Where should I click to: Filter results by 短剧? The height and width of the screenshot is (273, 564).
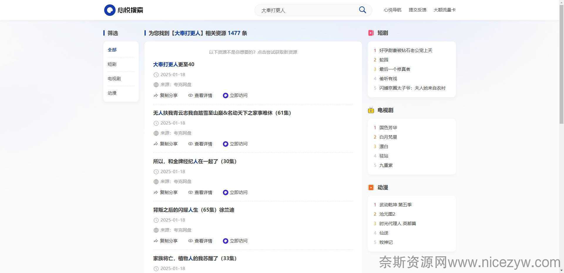(x=112, y=64)
